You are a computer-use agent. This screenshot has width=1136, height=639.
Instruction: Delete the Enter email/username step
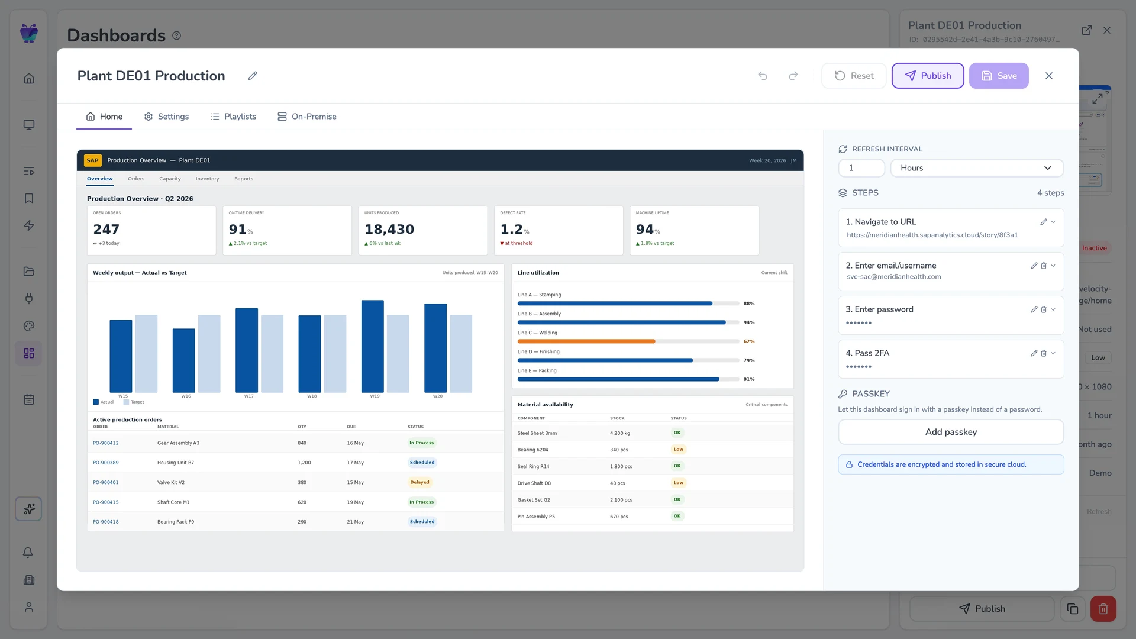[1044, 266]
